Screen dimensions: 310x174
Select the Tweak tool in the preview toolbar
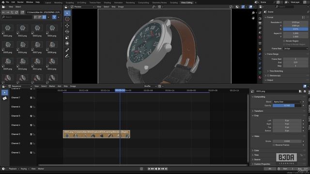point(67,13)
